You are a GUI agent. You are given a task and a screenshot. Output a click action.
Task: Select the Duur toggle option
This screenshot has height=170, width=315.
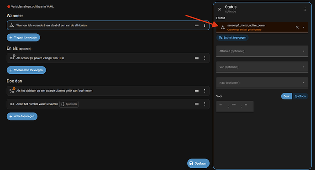point(287,96)
